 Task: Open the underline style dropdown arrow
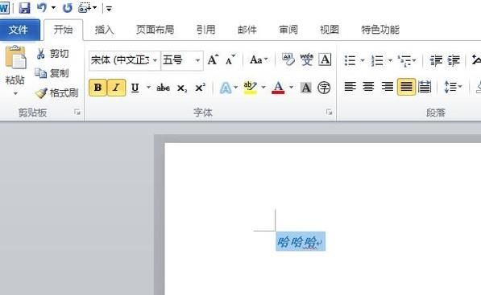coord(148,88)
